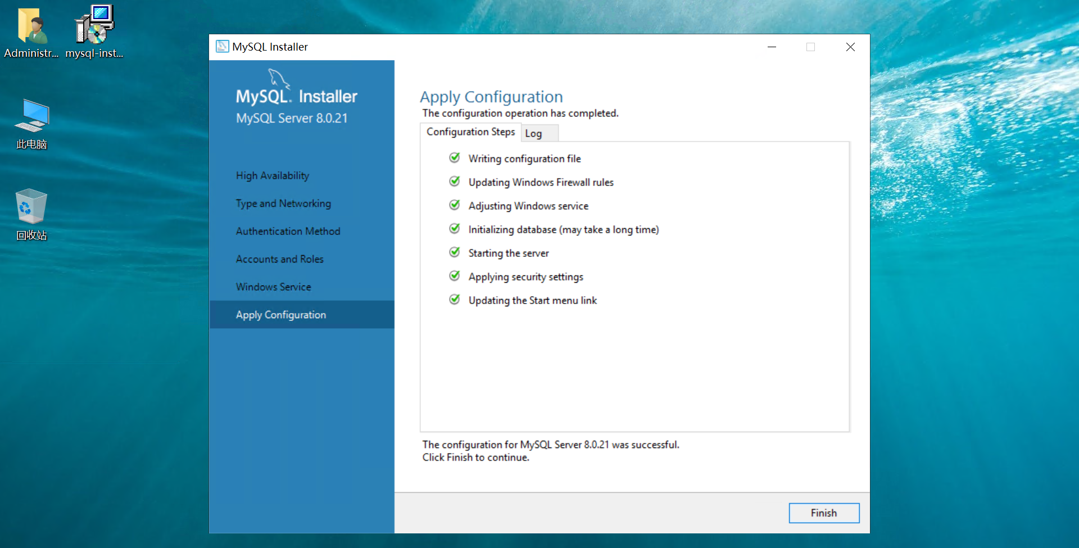Click checkmark icon for Adjusting Windows service
The height and width of the screenshot is (548, 1079).
coord(455,205)
